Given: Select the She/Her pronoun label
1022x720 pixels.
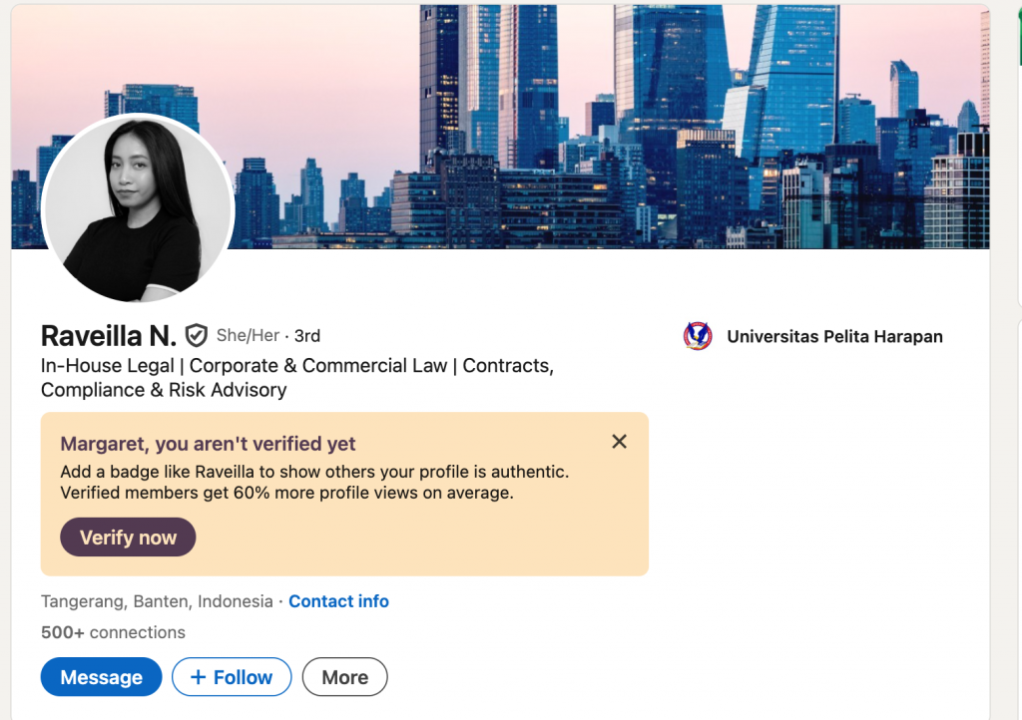Looking at the screenshot, I should [x=246, y=336].
